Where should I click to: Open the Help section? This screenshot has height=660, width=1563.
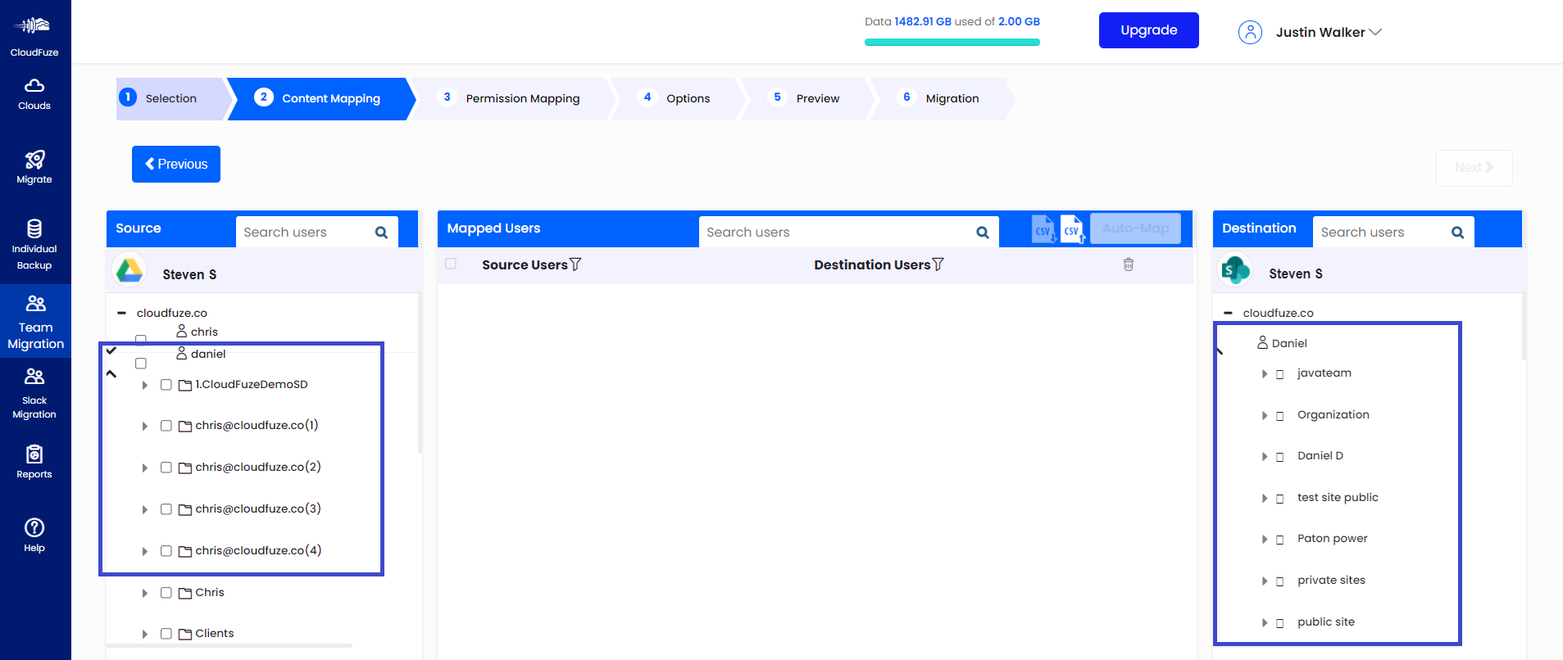(x=34, y=536)
